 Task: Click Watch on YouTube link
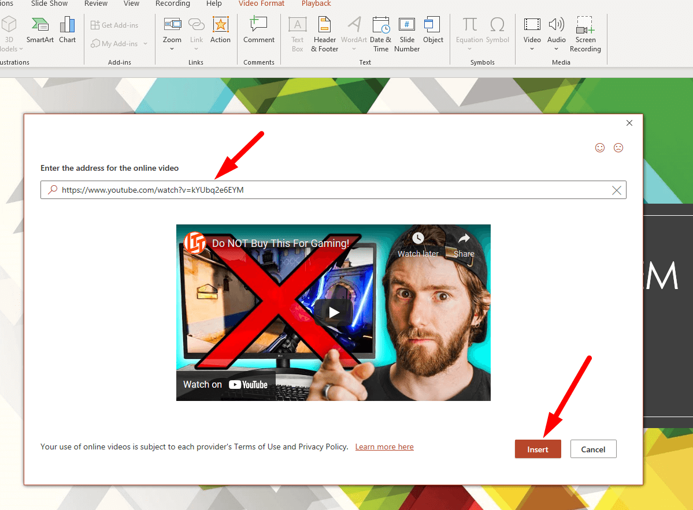click(x=225, y=385)
